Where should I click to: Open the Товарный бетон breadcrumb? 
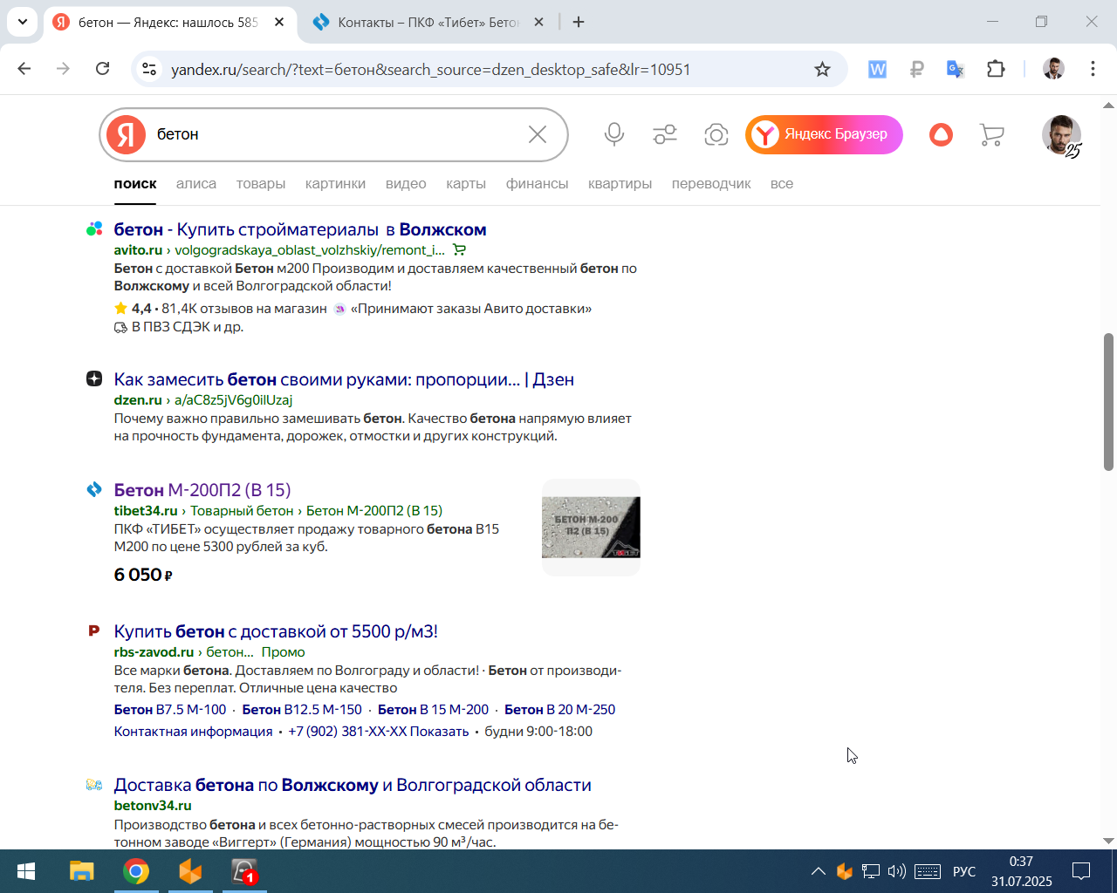click(x=242, y=511)
